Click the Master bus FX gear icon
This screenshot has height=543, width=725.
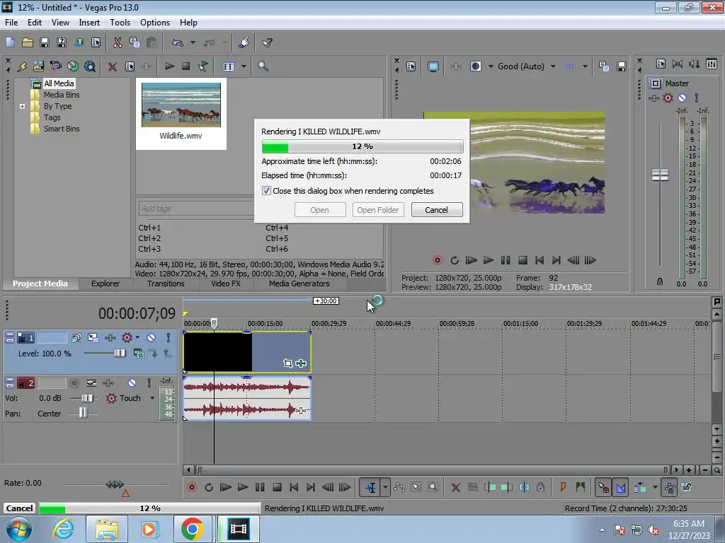(668, 98)
